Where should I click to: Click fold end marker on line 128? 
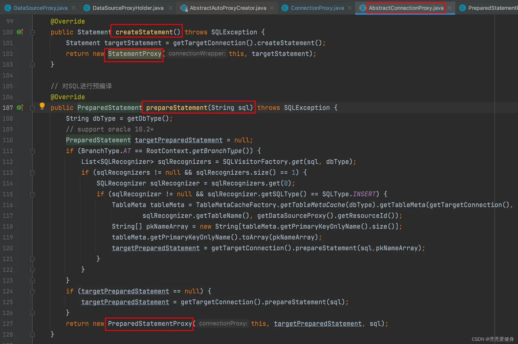32,334
